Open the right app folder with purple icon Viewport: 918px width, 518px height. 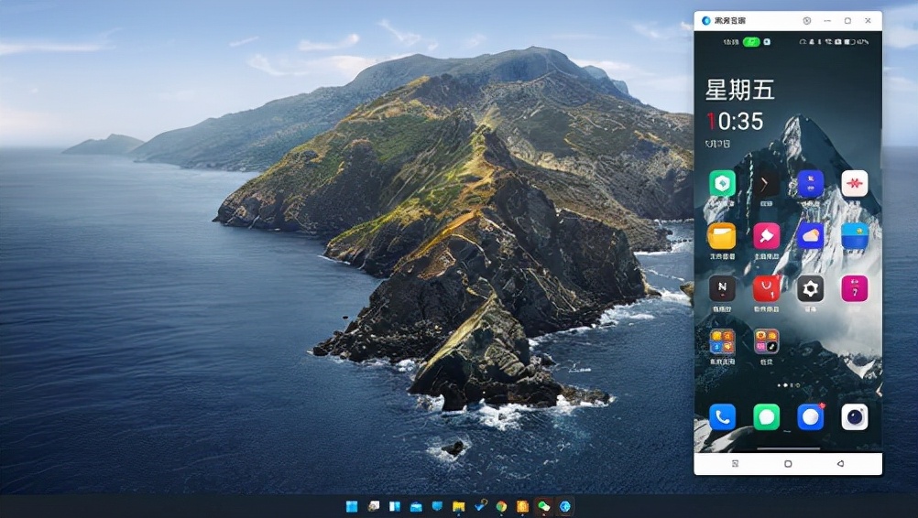[766, 341]
